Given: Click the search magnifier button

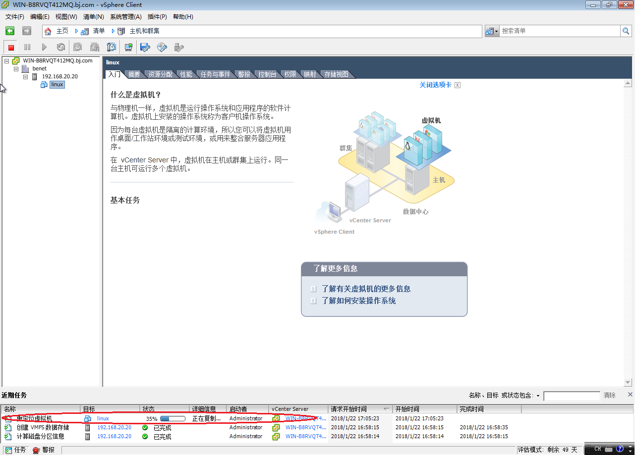Looking at the screenshot, I should [626, 31].
